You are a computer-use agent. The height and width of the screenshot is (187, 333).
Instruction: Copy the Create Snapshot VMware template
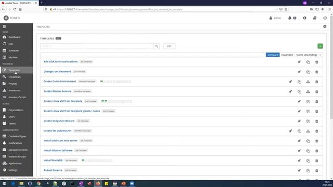308,121
